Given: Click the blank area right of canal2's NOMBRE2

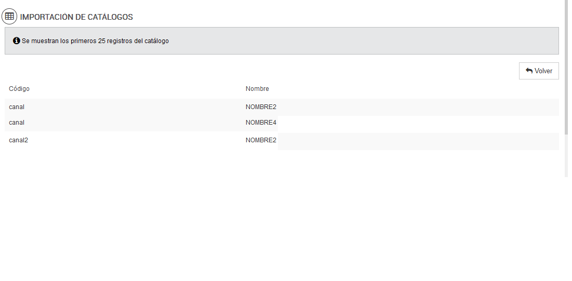Looking at the screenshot, I should pyautogui.click(x=416, y=141).
